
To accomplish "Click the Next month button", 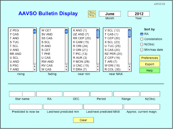I will pos(92,12).
